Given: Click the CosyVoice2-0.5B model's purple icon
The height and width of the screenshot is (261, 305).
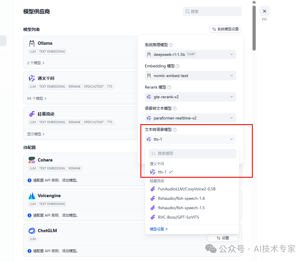Looking at the screenshot, I should (x=153, y=189).
